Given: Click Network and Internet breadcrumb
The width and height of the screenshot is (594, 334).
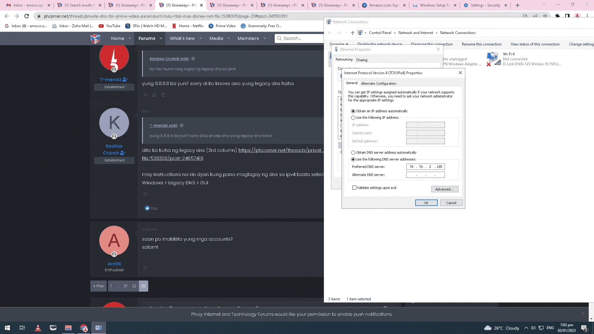Looking at the screenshot, I should tap(415, 33).
